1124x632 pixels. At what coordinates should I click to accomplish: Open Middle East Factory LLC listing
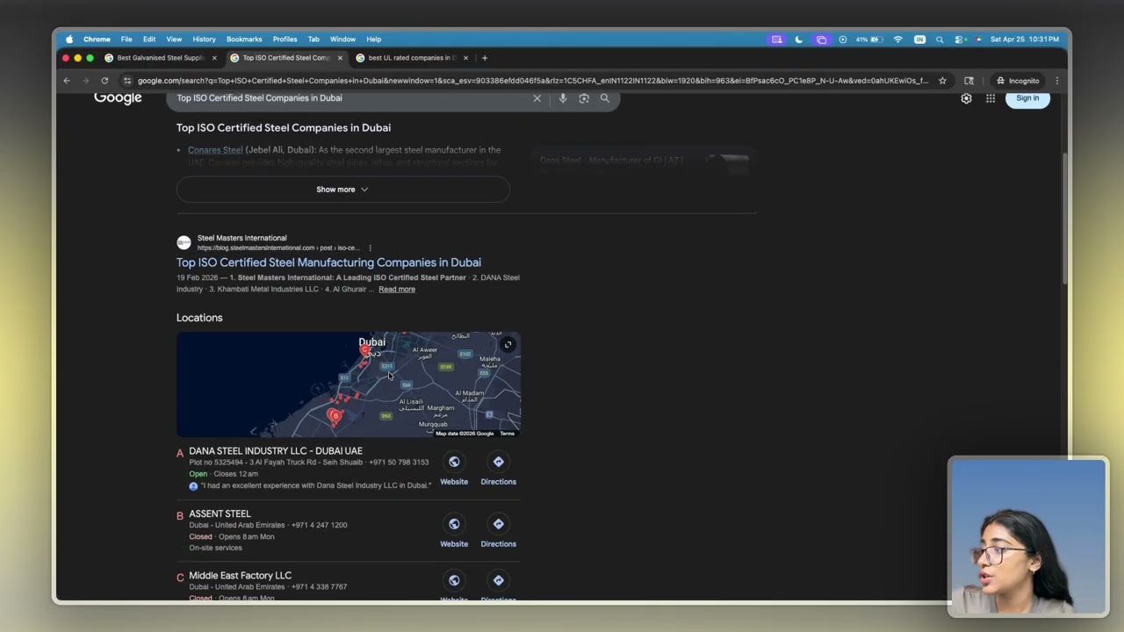[240, 576]
